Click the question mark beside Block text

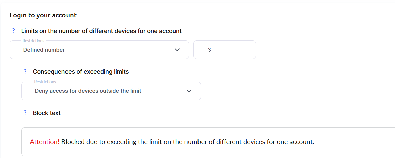pos(25,113)
